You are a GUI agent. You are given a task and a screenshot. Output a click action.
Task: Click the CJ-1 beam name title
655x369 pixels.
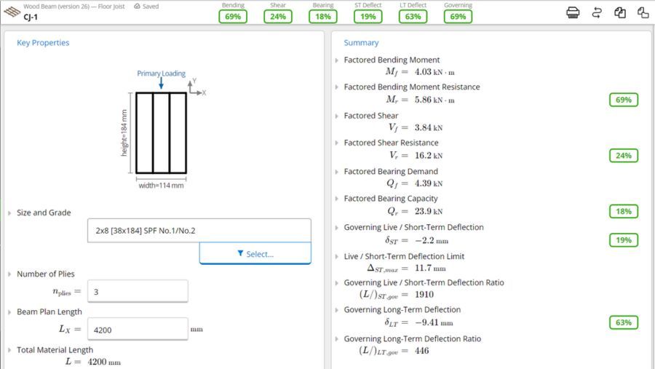click(x=31, y=17)
